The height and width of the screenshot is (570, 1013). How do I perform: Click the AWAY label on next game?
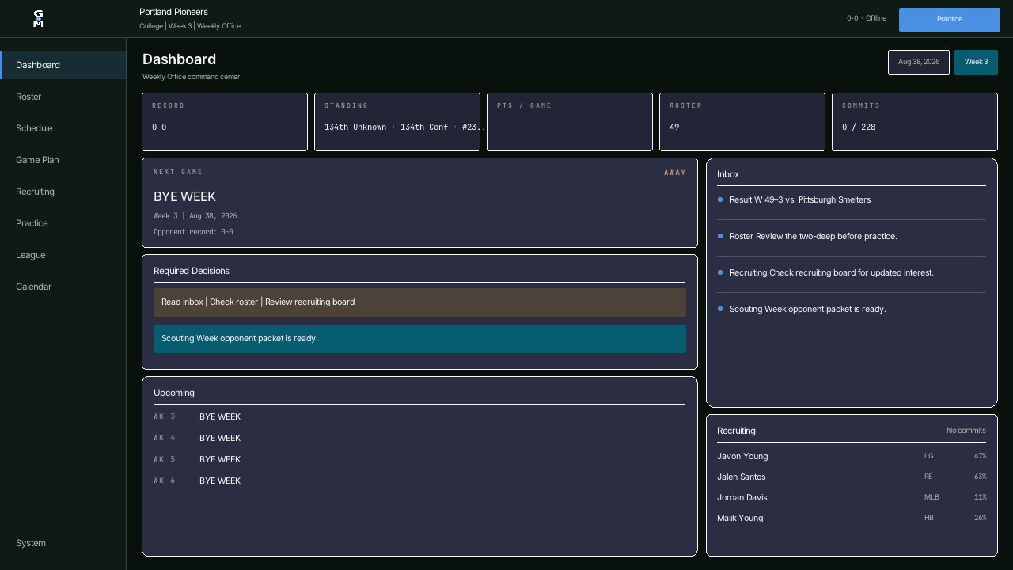tap(675, 173)
